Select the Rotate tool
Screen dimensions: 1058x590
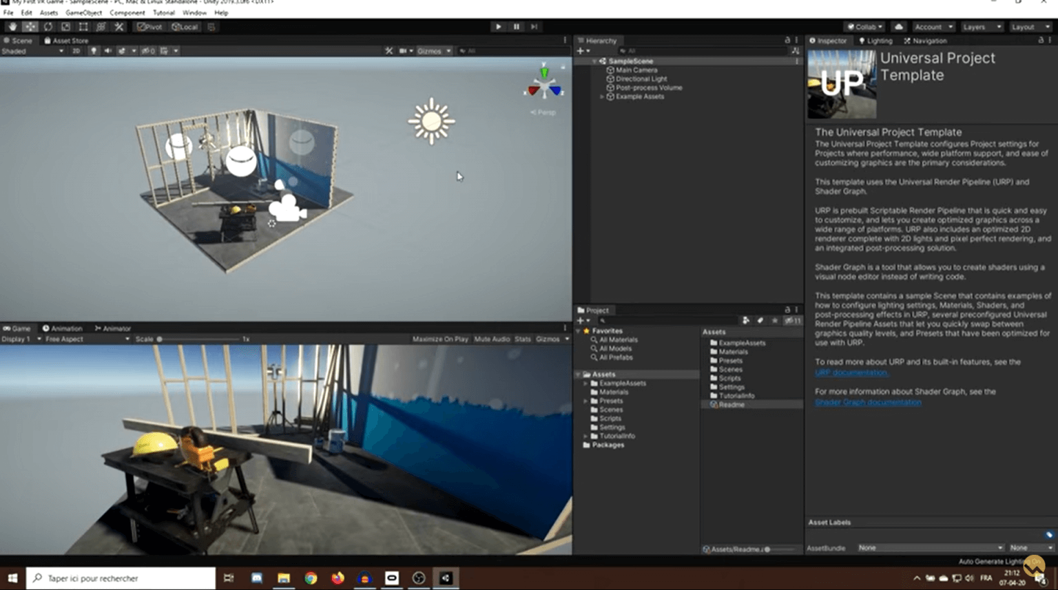click(x=48, y=27)
